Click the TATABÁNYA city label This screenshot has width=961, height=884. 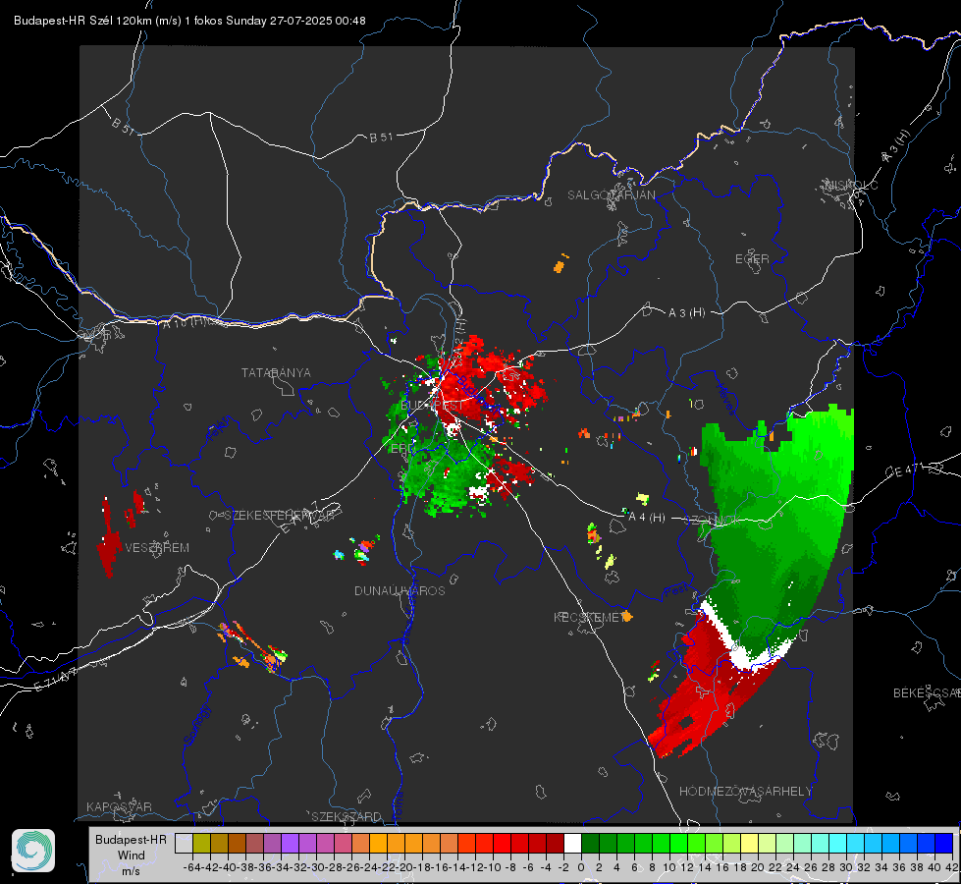276,373
